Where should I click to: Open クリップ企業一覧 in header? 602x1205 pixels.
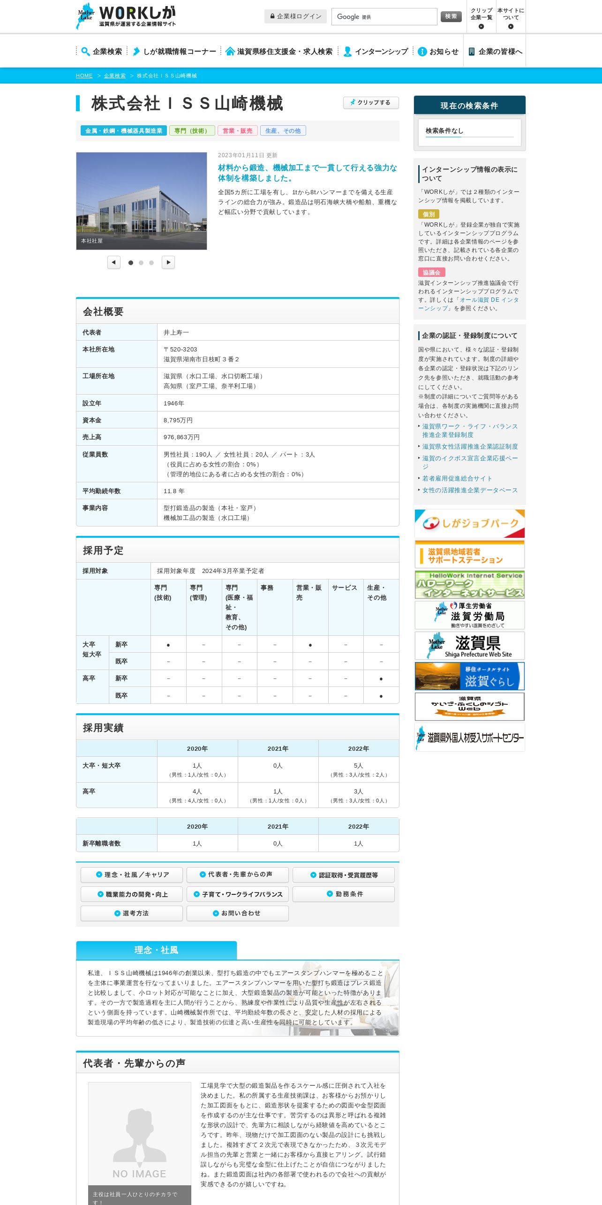(481, 17)
